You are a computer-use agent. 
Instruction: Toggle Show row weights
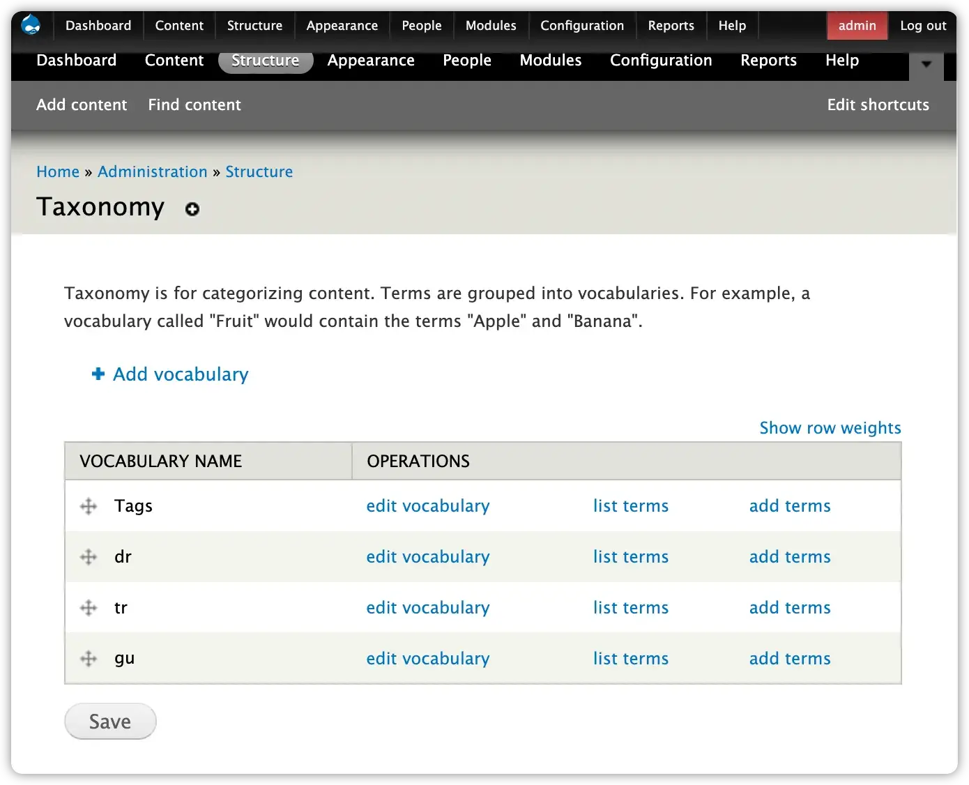pyautogui.click(x=830, y=427)
